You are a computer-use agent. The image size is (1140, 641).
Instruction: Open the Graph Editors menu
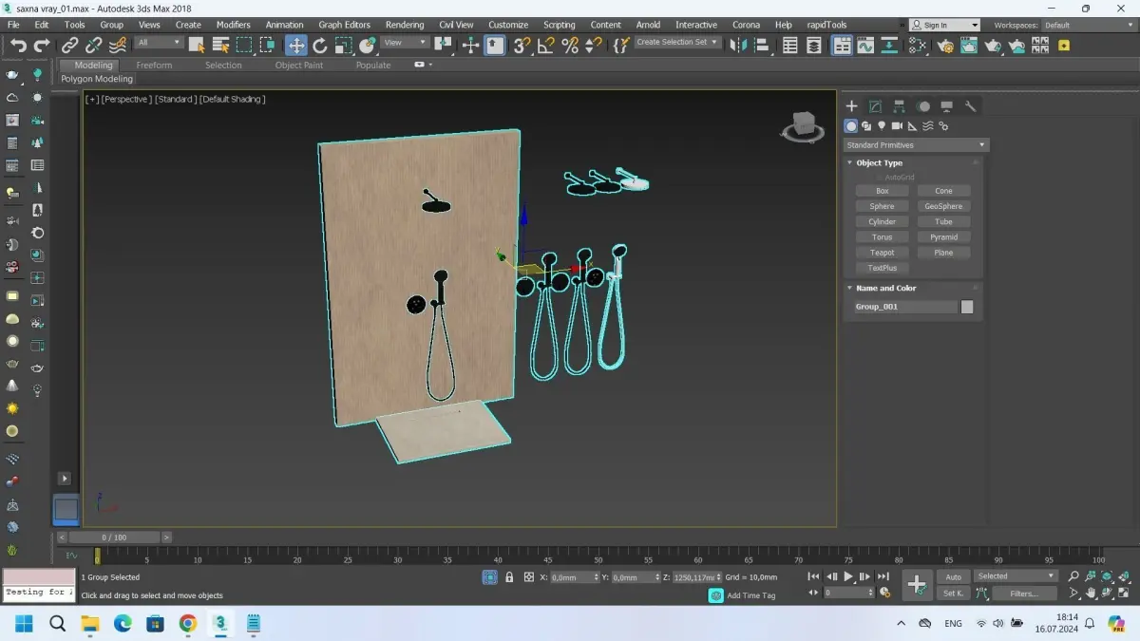pos(344,25)
